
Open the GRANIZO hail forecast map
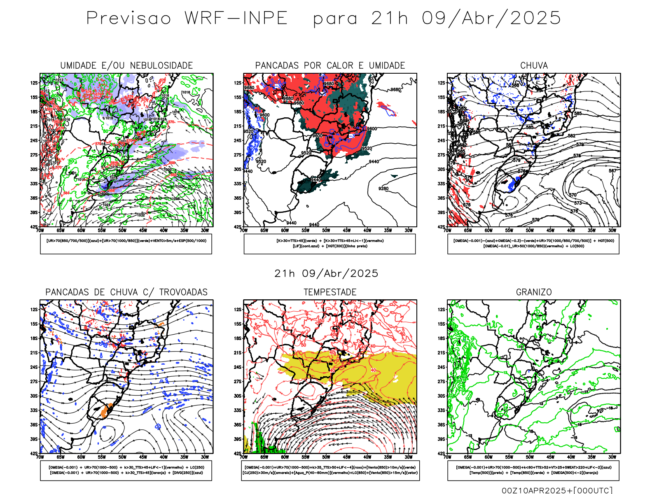pos(534,377)
